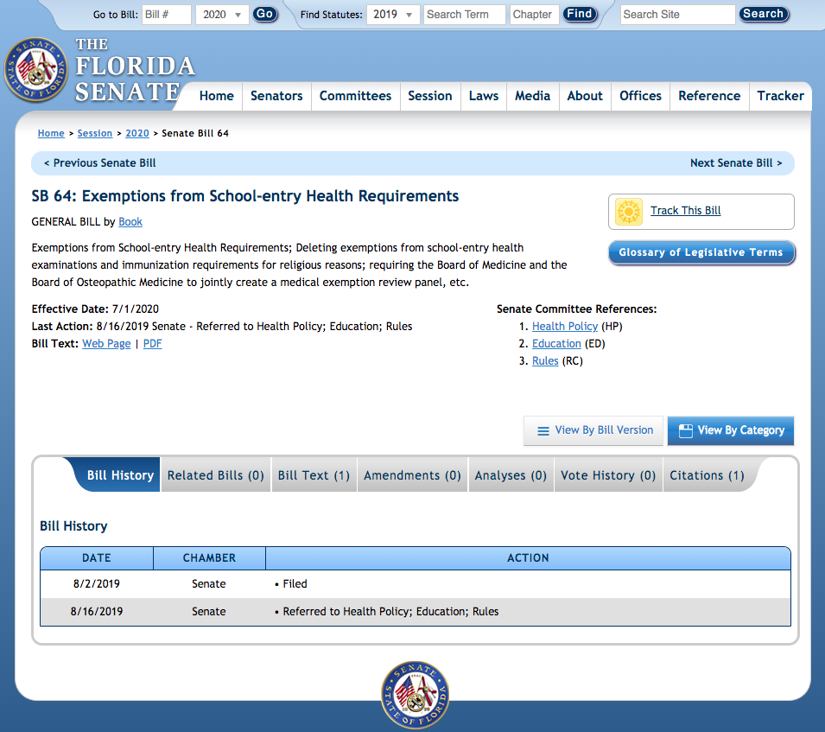The height and width of the screenshot is (732, 825).
Task: Click the Effective Date 7/1/2020 text
Action: tap(95, 309)
